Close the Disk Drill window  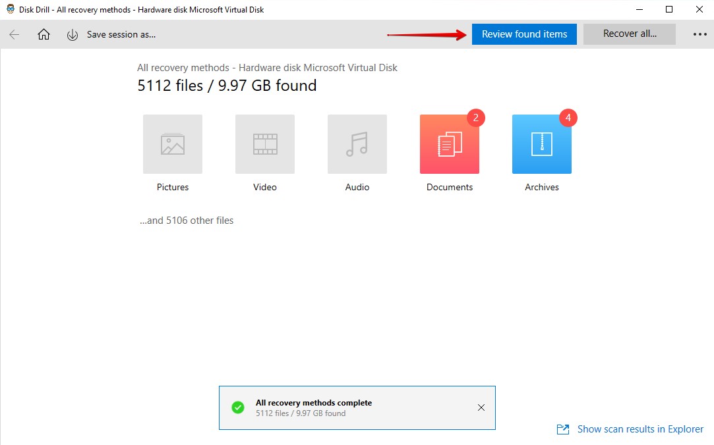[x=699, y=9]
